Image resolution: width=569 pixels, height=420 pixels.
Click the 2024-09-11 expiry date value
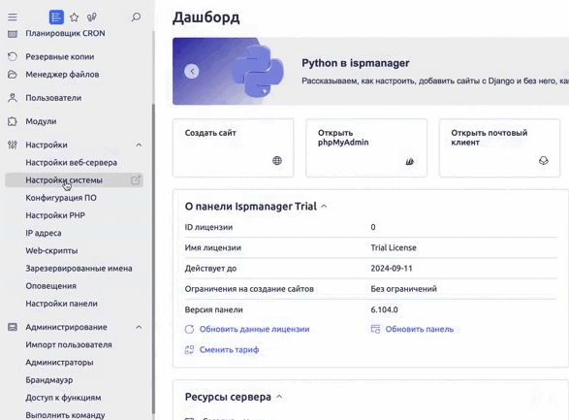tap(392, 269)
